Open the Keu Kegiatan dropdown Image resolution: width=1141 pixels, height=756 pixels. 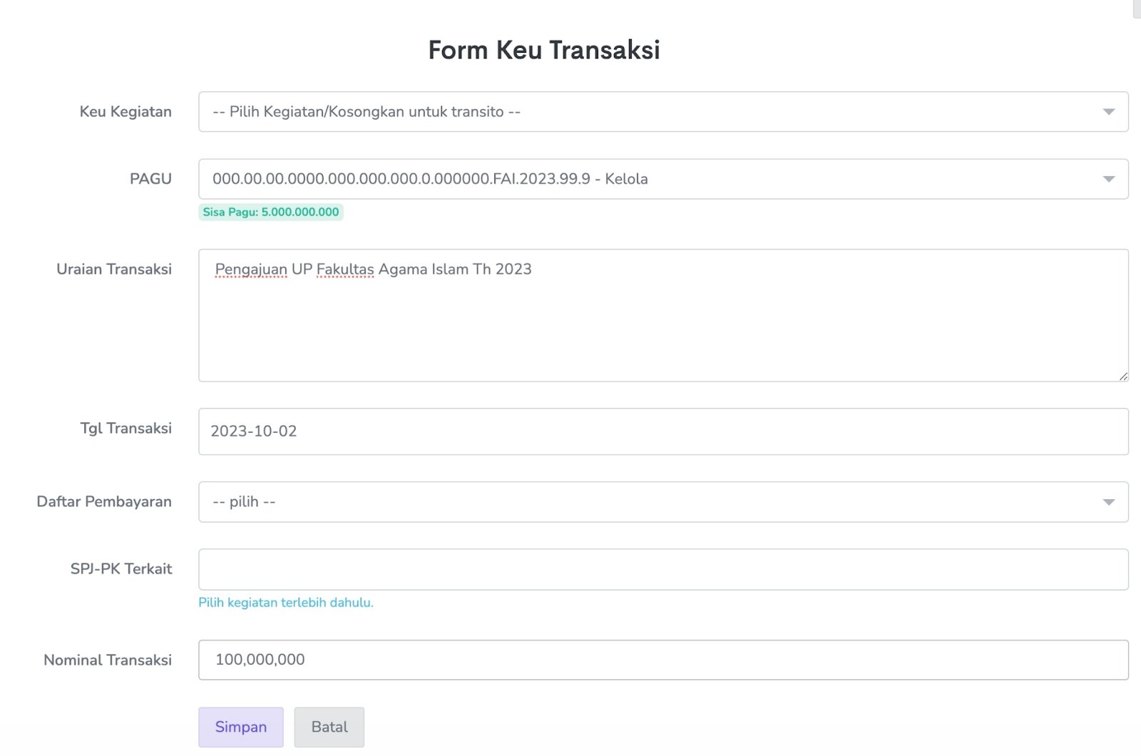tap(662, 112)
